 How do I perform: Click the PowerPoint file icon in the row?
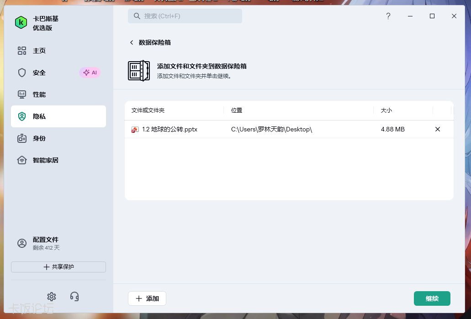(135, 129)
